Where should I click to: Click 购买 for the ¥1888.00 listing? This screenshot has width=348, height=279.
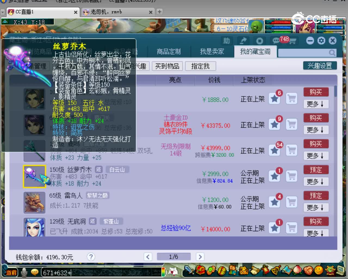coord(316,92)
